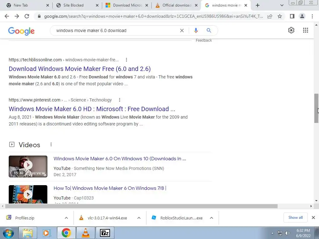Expand RobloxStudioLauncher download options

click(x=212, y=218)
